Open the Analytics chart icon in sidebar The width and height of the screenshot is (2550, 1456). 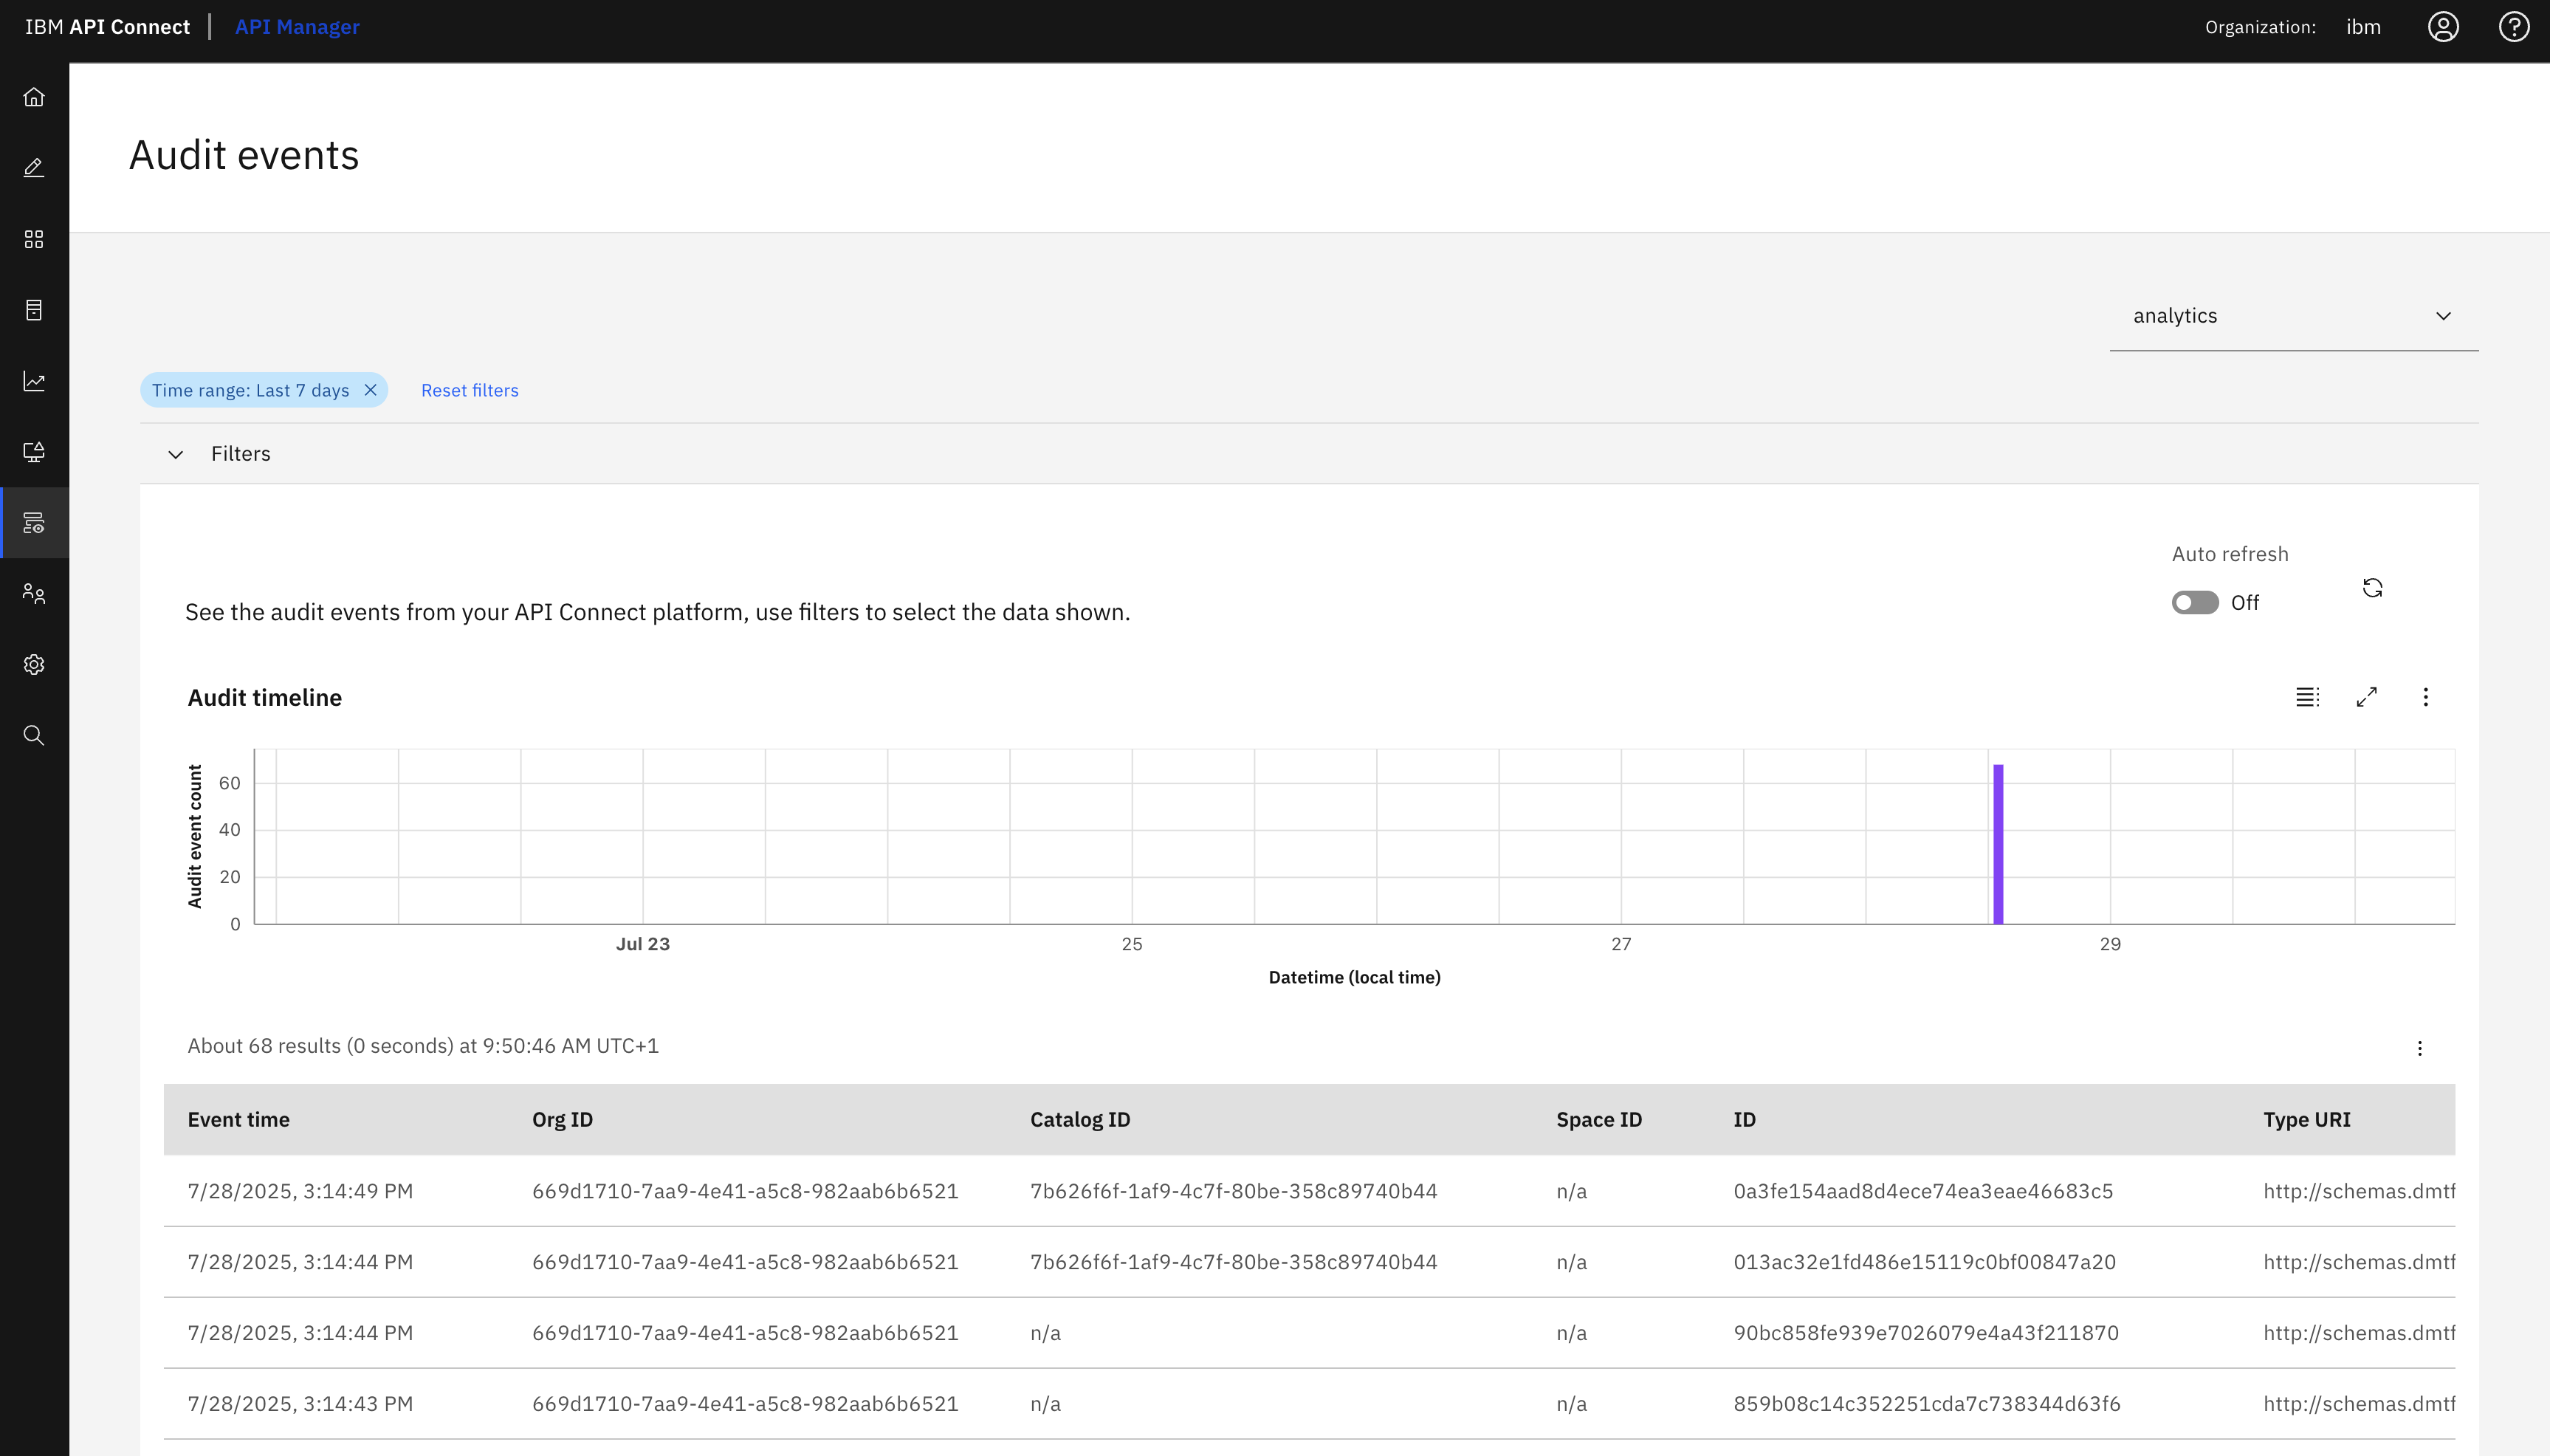[x=34, y=381]
